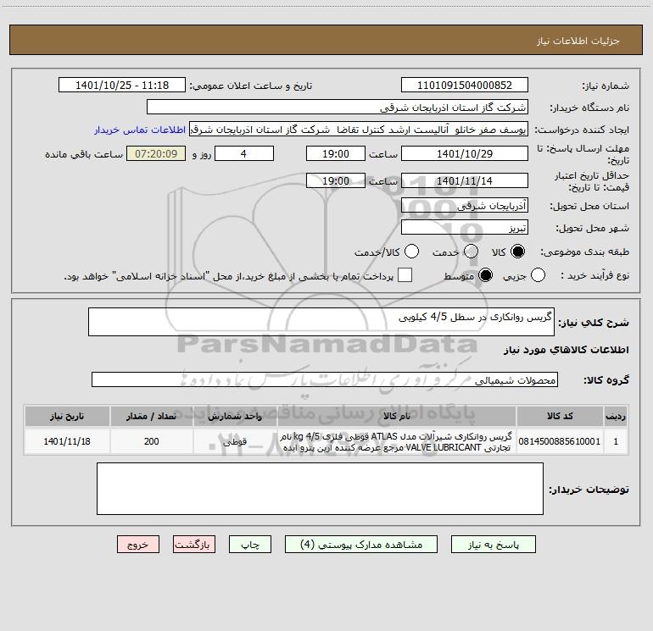This screenshot has height=631, width=653.
Task: Select the 'متوسط' purchase type radio
Action: [485, 275]
